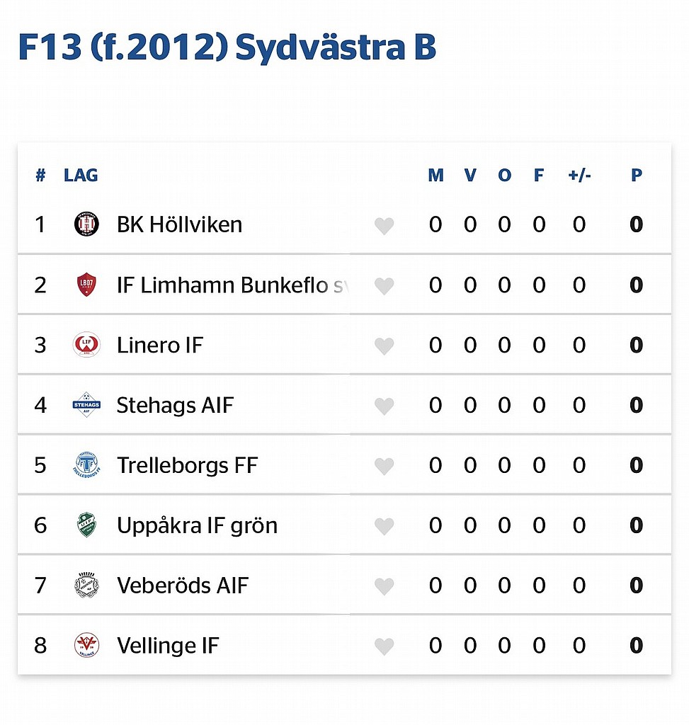The height and width of the screenshot is (725, 689).
Task: Click the Vellinge IF round badge
Action: click(x=86, y=645)
